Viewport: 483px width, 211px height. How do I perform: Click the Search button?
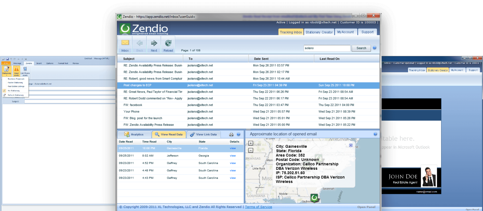361,48
